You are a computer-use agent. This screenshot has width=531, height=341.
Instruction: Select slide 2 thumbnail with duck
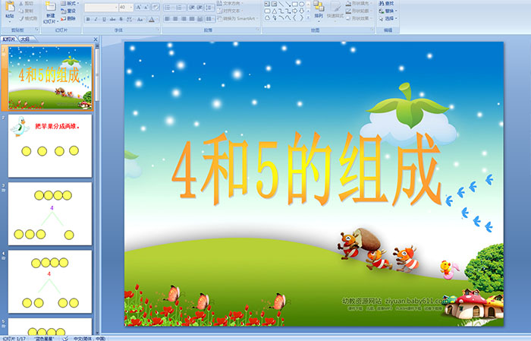pos(50,146)
